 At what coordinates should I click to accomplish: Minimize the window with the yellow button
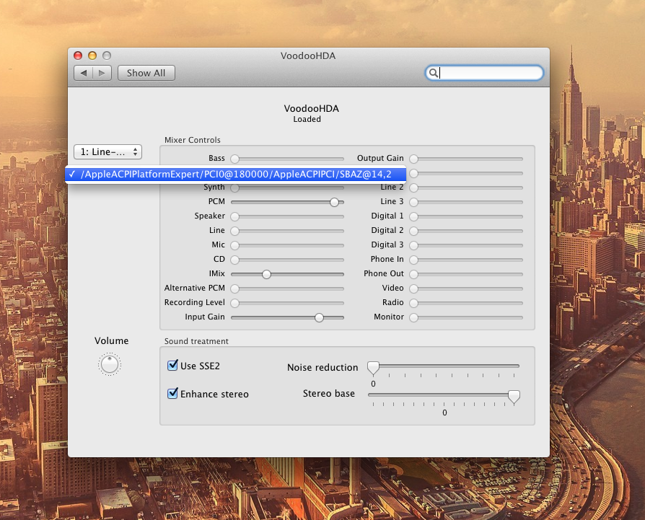click(92, 56)
